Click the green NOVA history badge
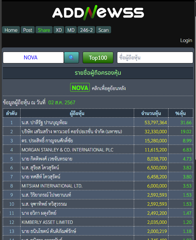Screen dimensions: 196x240 pyautogui.click(x=80, y=87)
